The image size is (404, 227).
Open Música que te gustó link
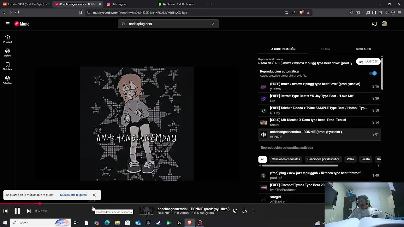pos(73,195)
